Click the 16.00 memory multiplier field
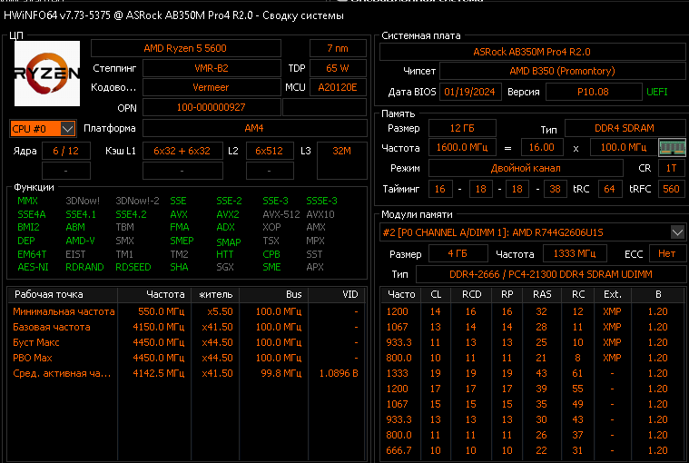The height and width of the screenshot is (463, 689). point(542,148)
